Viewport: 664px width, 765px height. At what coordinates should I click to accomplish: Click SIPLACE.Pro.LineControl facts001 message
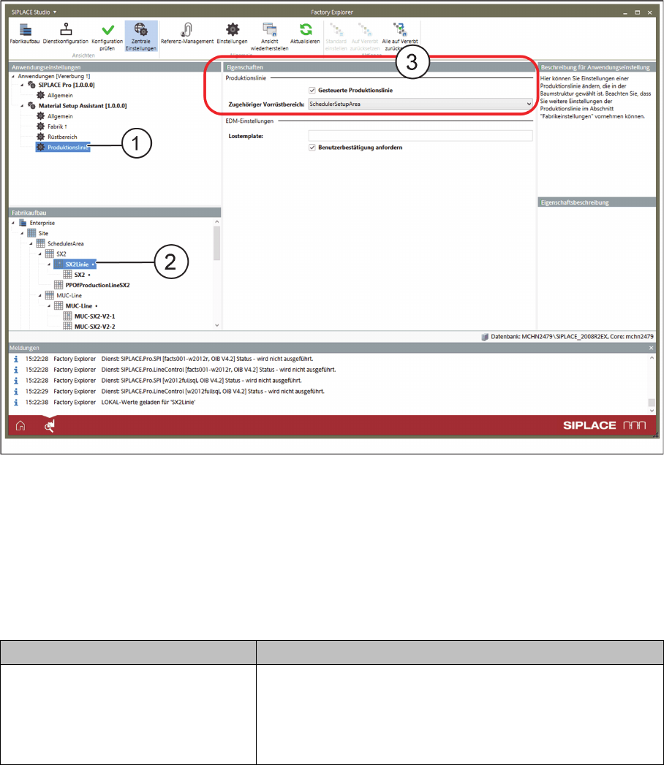[x=219, y=370]
